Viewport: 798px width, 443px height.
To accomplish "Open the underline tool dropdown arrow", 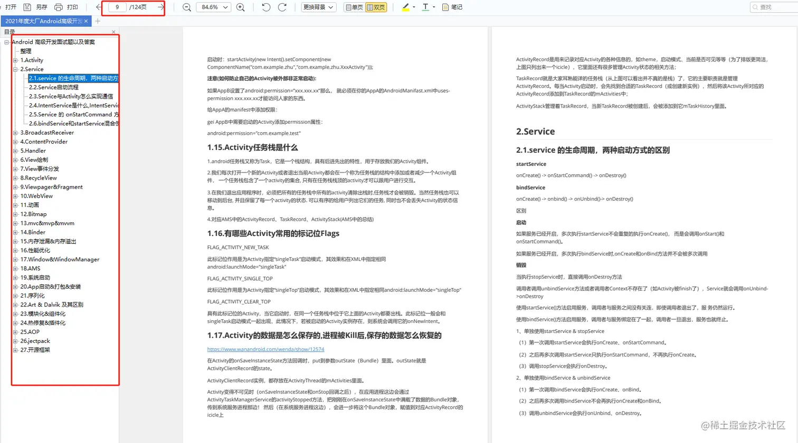I will point(434,7).
